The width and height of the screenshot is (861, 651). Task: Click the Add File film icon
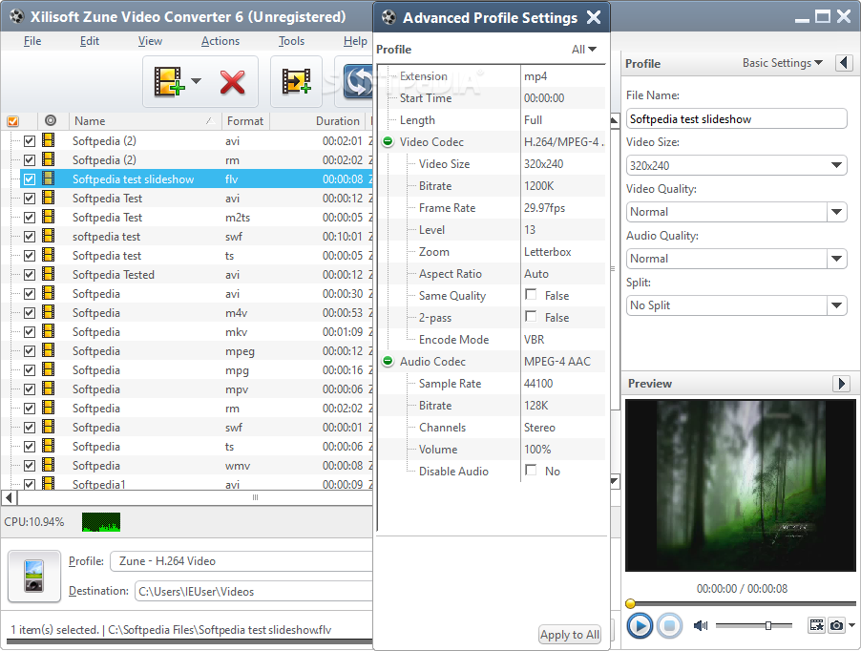(168, 82)
